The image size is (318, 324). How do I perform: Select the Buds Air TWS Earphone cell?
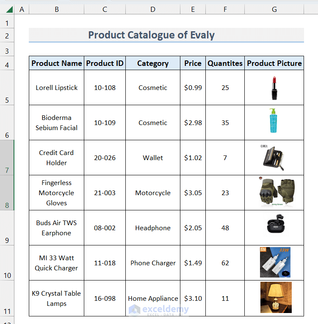pyautogui.click(x=57, y=228)
